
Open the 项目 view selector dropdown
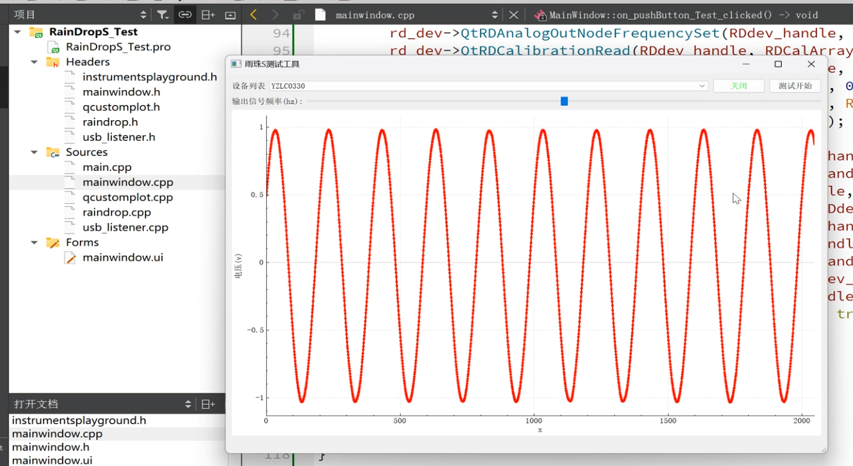tap(143, 15)
